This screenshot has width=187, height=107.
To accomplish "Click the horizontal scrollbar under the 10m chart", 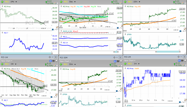I will point(168,52).
